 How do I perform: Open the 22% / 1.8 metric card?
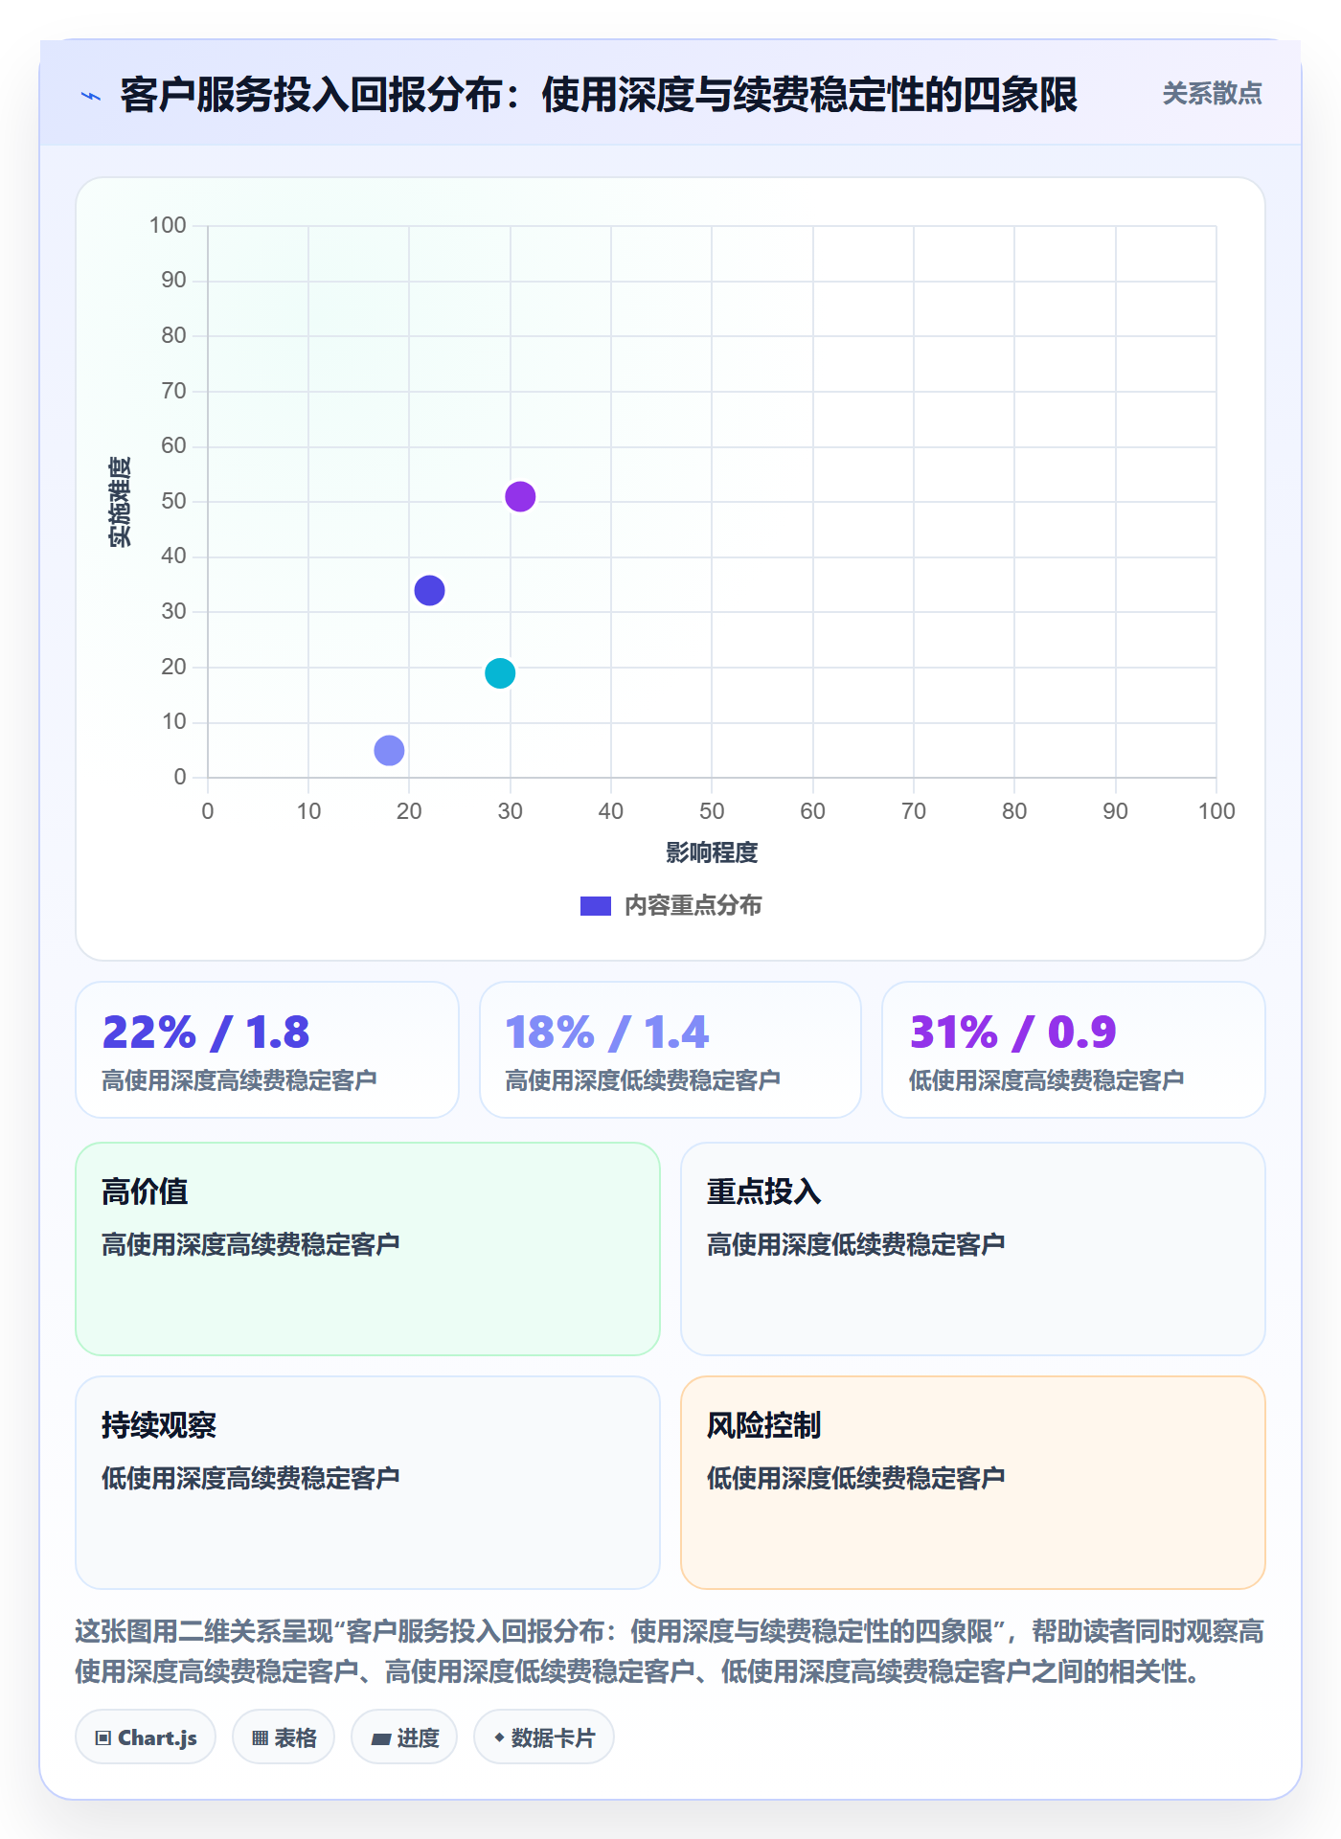267,1050
